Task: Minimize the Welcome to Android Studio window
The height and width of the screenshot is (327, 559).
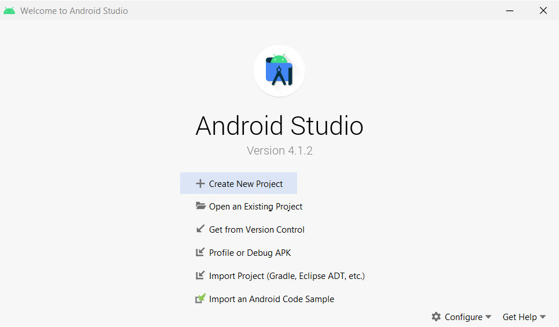Action: 510,10
